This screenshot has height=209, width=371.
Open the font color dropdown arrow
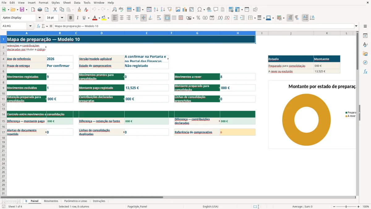(99, 18)
